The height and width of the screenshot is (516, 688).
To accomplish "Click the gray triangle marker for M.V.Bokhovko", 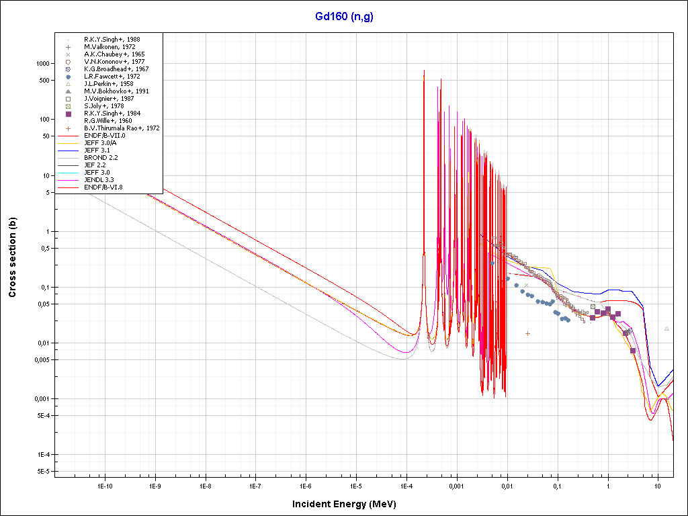I will click(x=69, y=91).
